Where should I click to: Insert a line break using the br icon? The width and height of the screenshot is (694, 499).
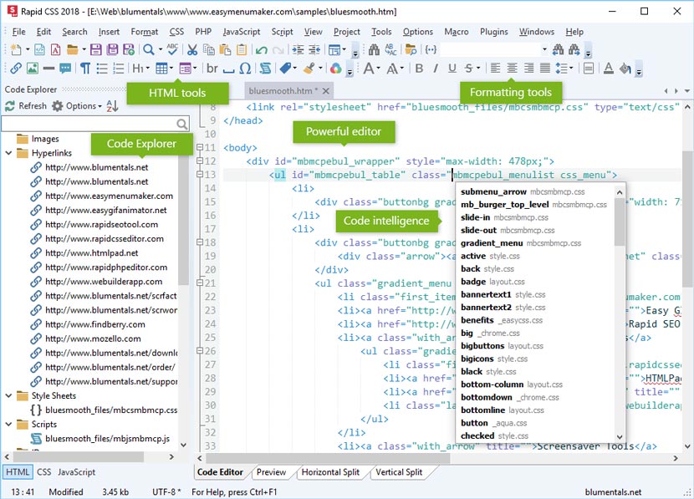[212, 69]
